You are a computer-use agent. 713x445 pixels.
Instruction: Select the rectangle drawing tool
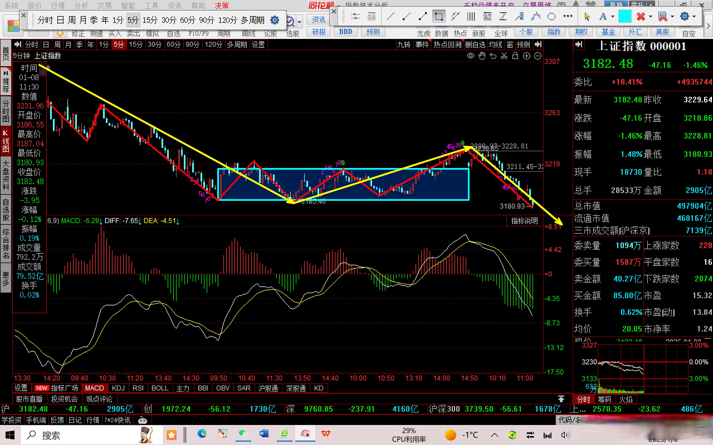438,16
